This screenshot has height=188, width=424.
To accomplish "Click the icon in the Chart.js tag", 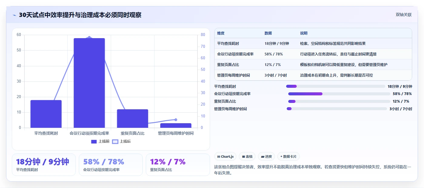I will pos(219,157).
